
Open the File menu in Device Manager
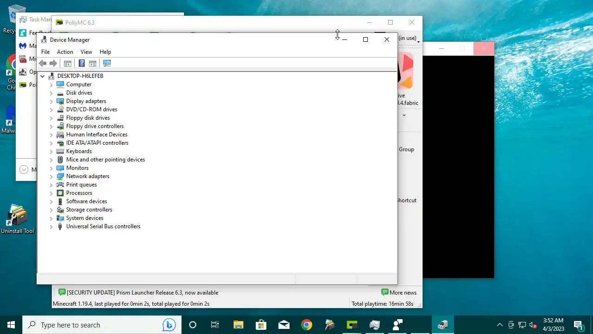coord(45,52)
